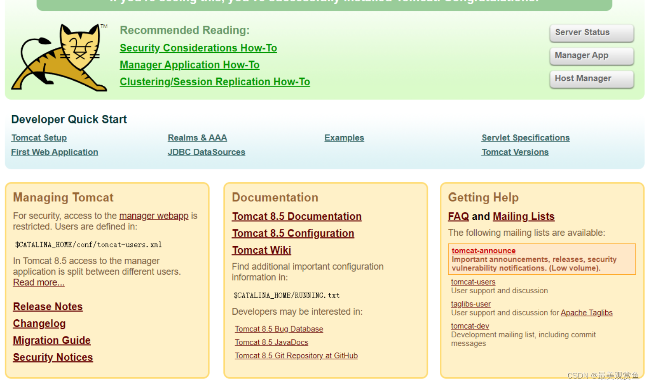The image size is (646, 384).
Task: Open First Web Application link
Action: tap(55, 152)
